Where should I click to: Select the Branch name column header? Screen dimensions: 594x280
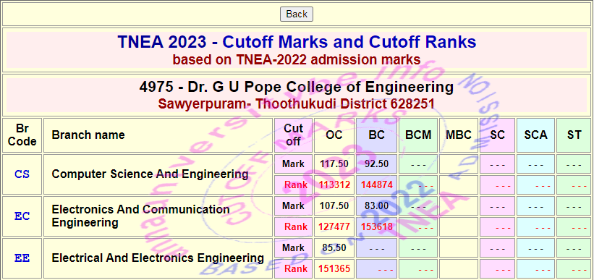coord(88,135)
